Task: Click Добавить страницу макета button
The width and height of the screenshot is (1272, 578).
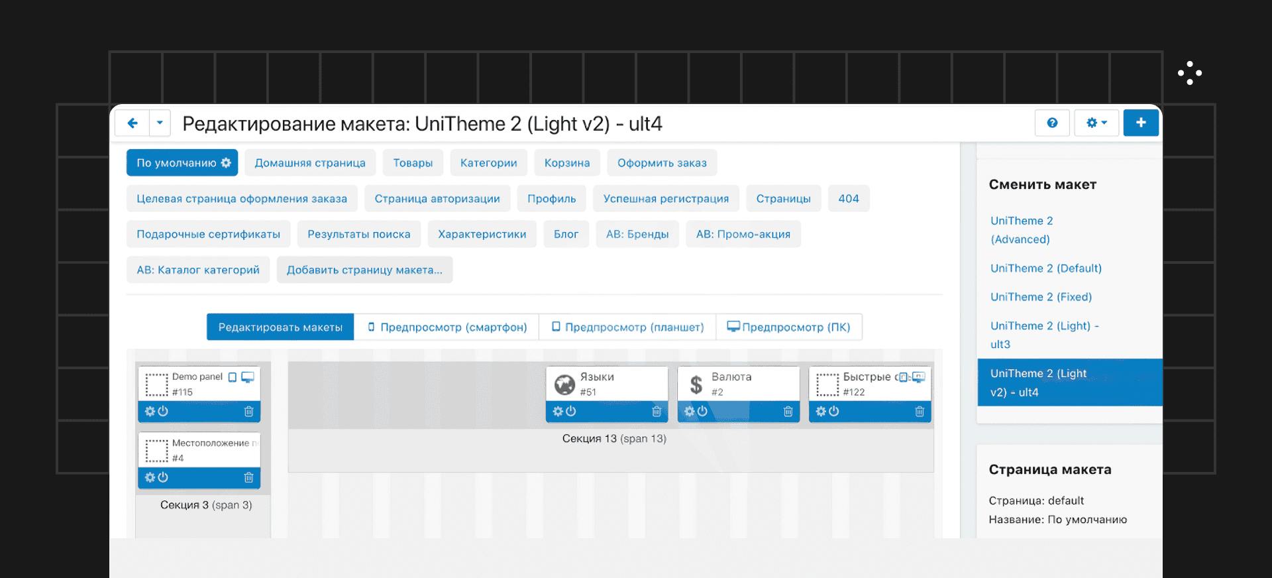Action: tap(364, 270)
